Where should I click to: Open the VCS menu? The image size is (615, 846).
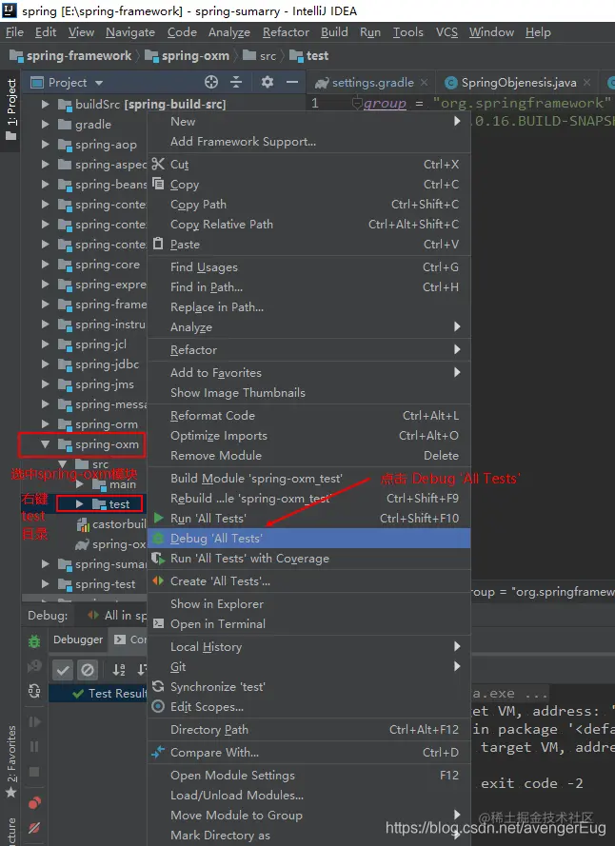click(446, 32)
